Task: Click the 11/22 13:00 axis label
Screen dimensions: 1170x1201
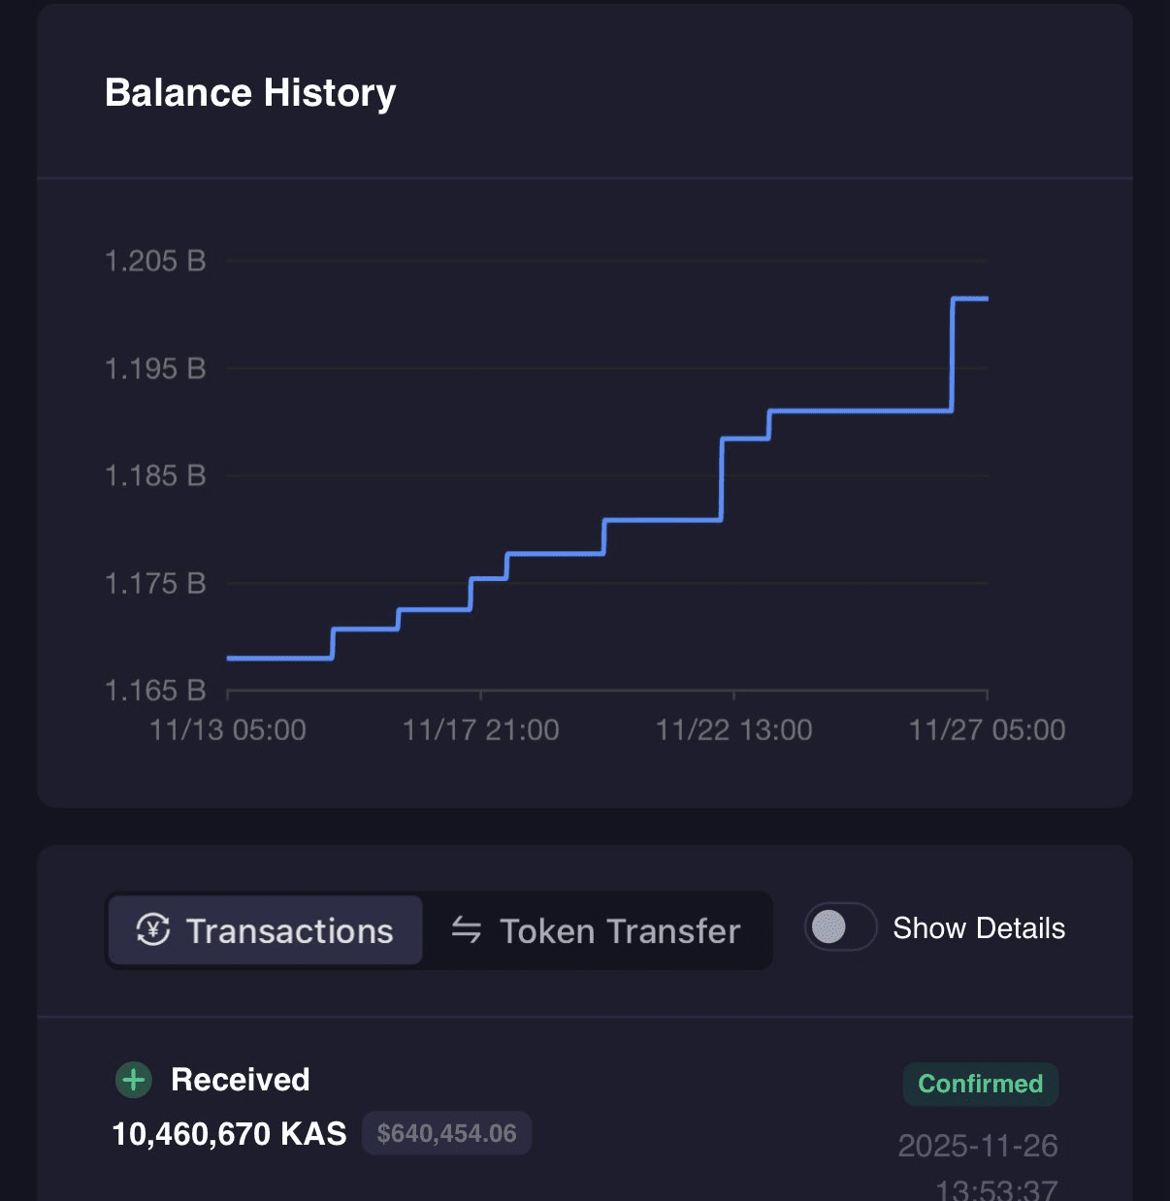Action: coord(734,730)
